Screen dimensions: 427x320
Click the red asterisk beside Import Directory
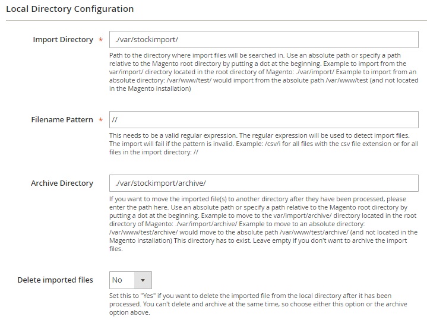[101, 40]
